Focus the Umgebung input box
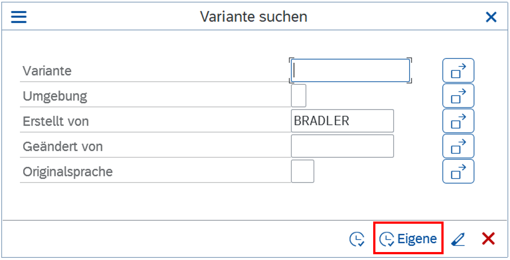 pyautogui.click(x=298, y=96)
